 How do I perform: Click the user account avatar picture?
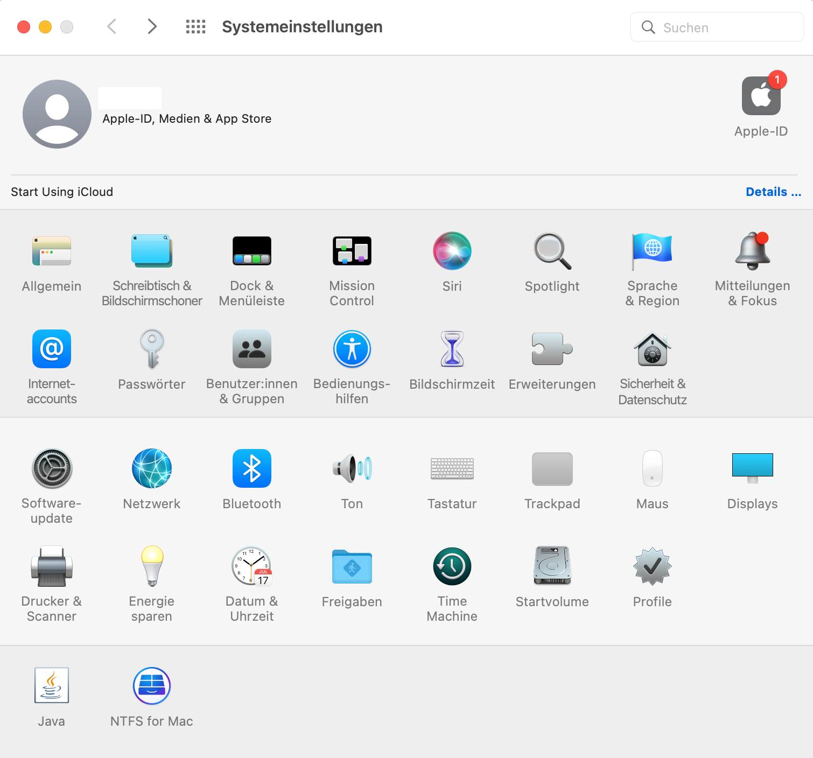[57, 114]
